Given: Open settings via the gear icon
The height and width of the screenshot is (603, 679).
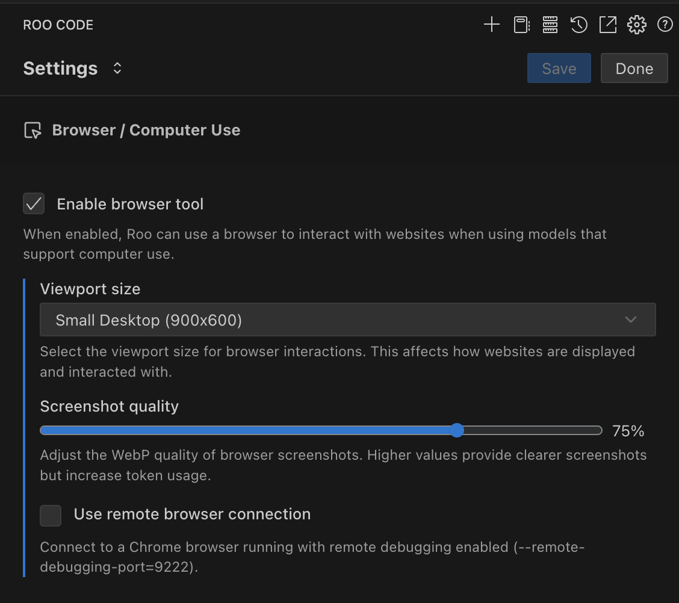Looking at the screenshot, I should (x=636, y=25).
